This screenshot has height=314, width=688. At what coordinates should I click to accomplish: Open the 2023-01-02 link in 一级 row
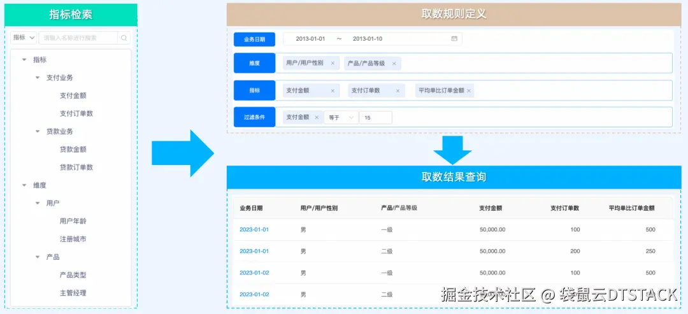pyautogui.click(x=254, y=273)
